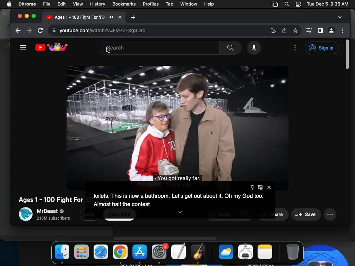This screenshot has width=355, height=266.
Task: Open the Tab menu
Action: pyautogui.click(x=169, y=4)
